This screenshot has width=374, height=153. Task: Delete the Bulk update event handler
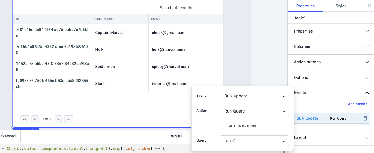tap(365, 118)
